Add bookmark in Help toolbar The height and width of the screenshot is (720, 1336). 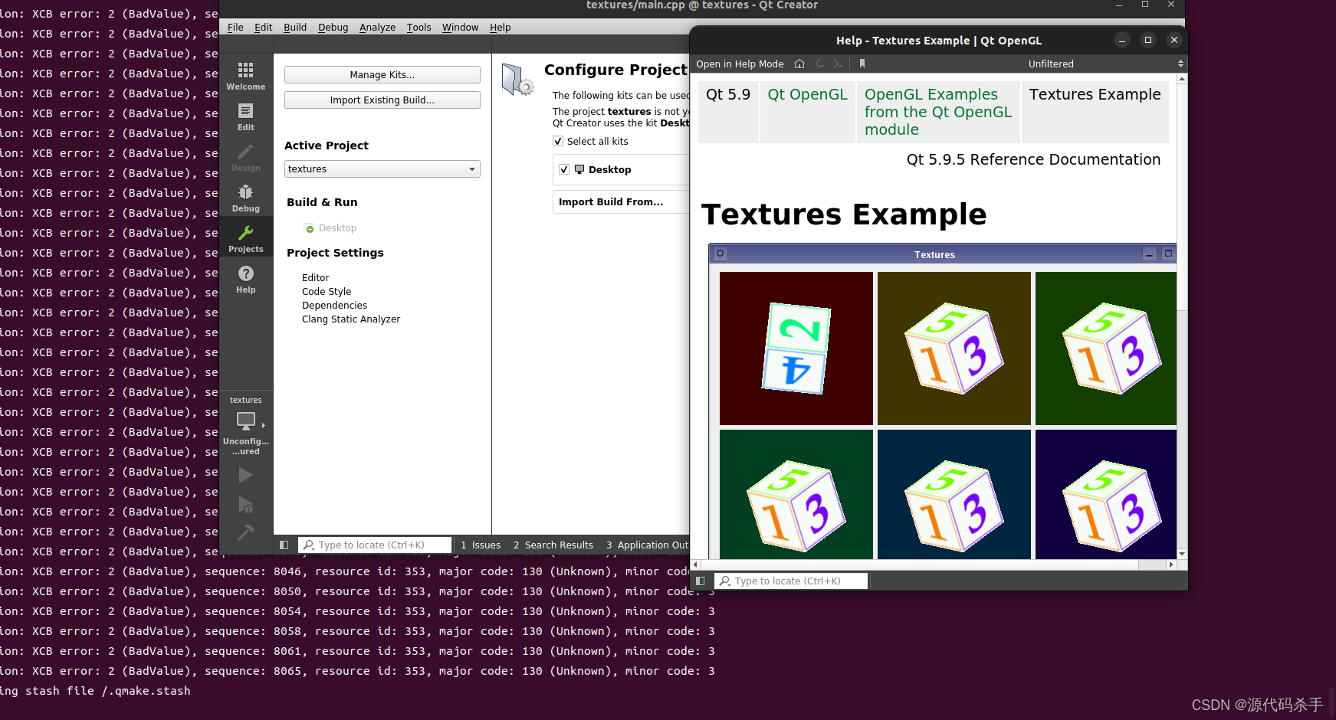[x=862, y=64]
